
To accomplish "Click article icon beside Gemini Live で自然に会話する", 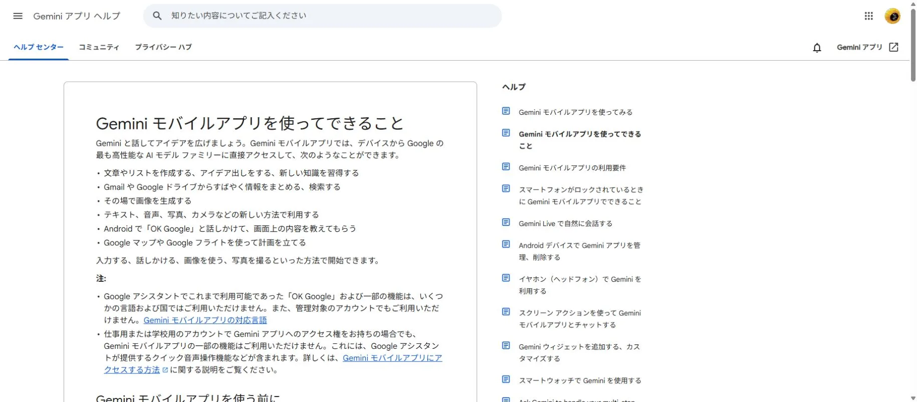I will coord(506,222).
